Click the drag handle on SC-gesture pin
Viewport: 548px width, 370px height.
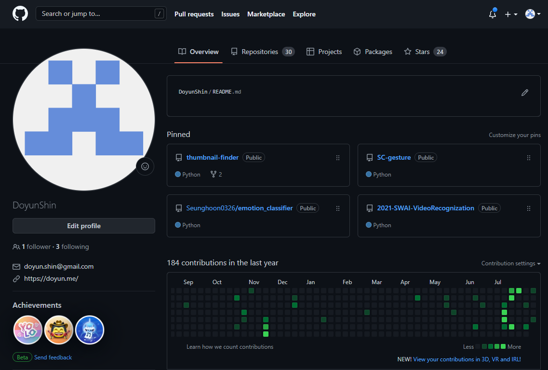point(529,158)
